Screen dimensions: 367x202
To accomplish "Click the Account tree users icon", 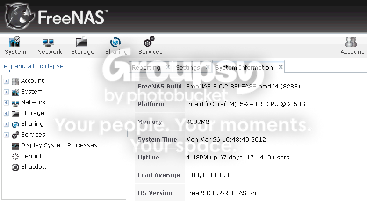I will (x=15, y=81).
